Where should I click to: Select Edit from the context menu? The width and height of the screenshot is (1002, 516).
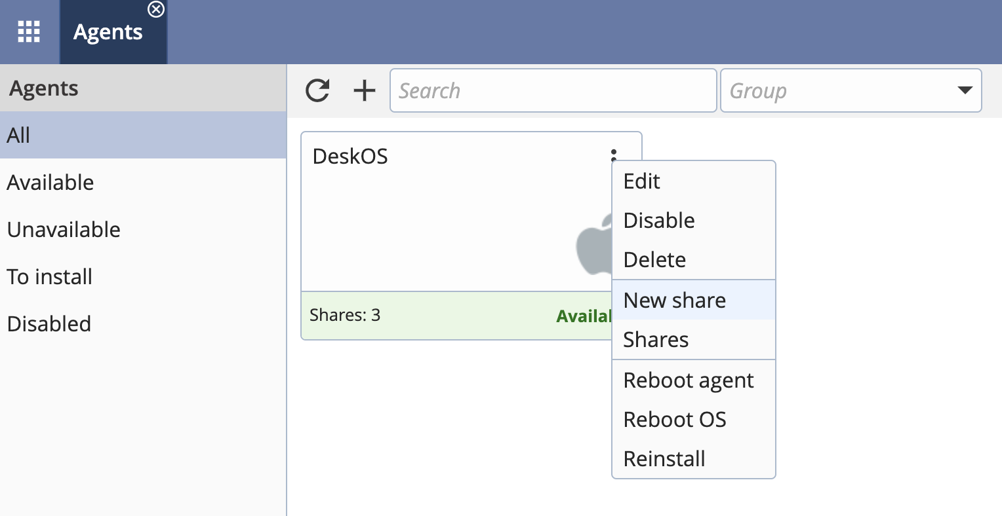pyautogui.click(x=641, y=181)
